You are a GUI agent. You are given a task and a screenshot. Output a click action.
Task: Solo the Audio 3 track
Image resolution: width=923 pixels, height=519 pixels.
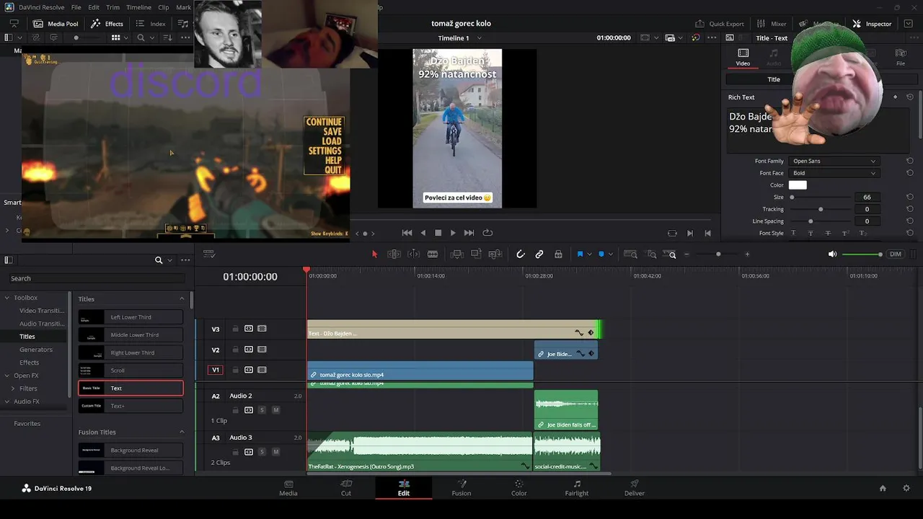click(x=262, y=452)
